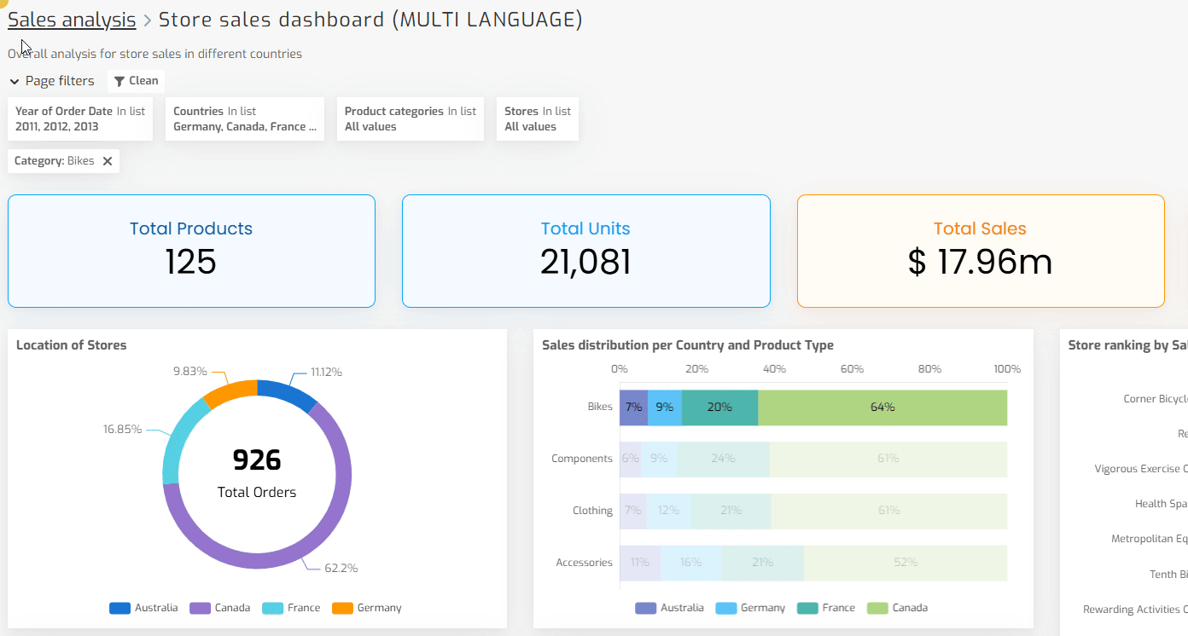Open the Stores filter dropdown

[537, 119]
